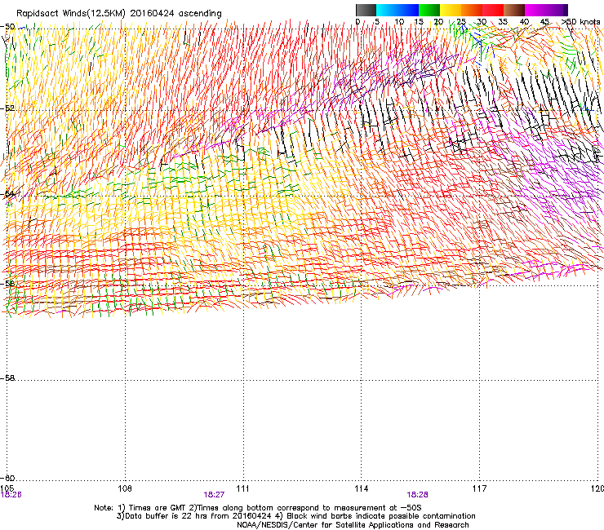The image size is (604, 530).
Task: Click the green 15-20 knots legend segment
Action: coord(429,10)
